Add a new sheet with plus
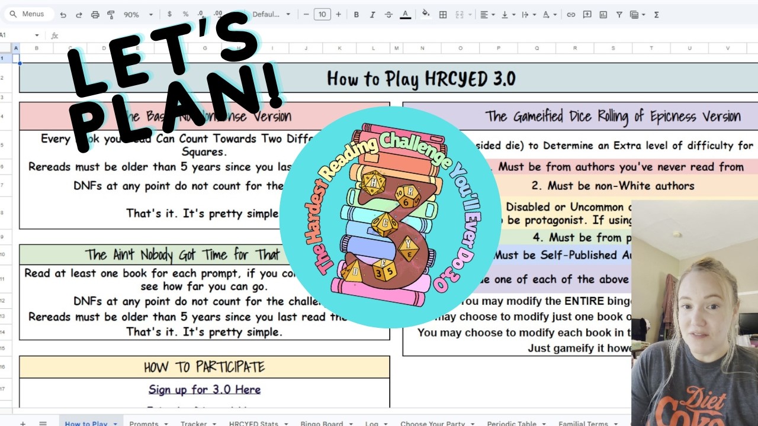Image resolution: width=758 pixels, height=426 pixels. (23, 423)
